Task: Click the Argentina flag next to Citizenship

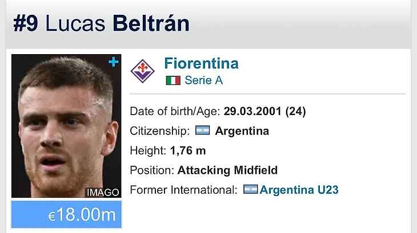Action: 203,131
